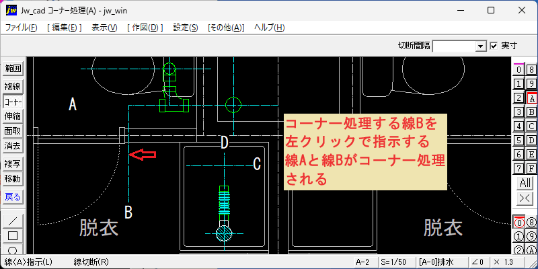Image resolution: width=538 pixels, height=269 pixels.
Task: Select the circle drawing tool icon
Action: pos(13,249)
